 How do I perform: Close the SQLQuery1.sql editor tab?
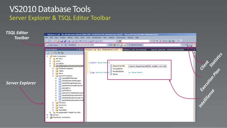121,50
